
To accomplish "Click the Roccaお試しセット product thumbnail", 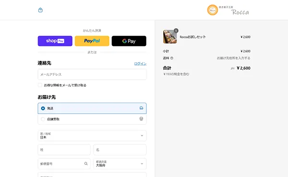I will click(170, 37).
